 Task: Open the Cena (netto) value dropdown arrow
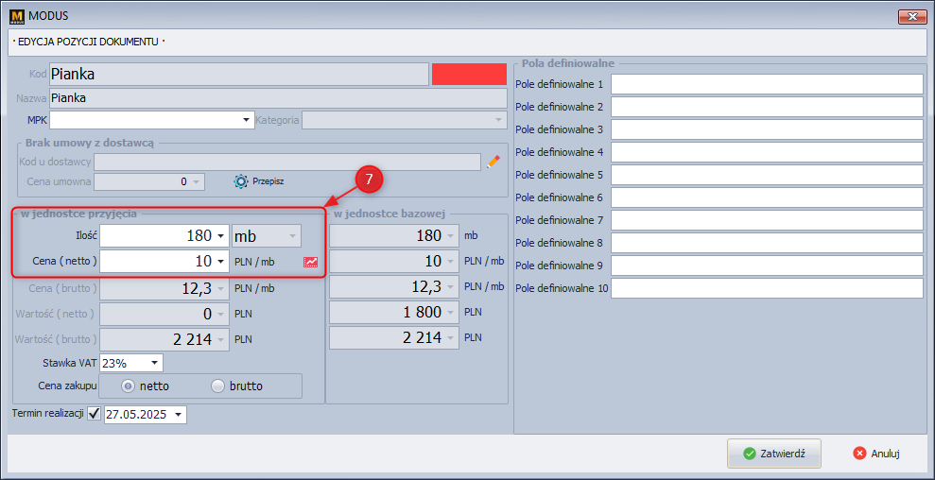(219, 262)
